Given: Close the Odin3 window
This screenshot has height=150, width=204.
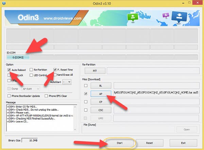Looking at the screenshot, I should (198, 3).
